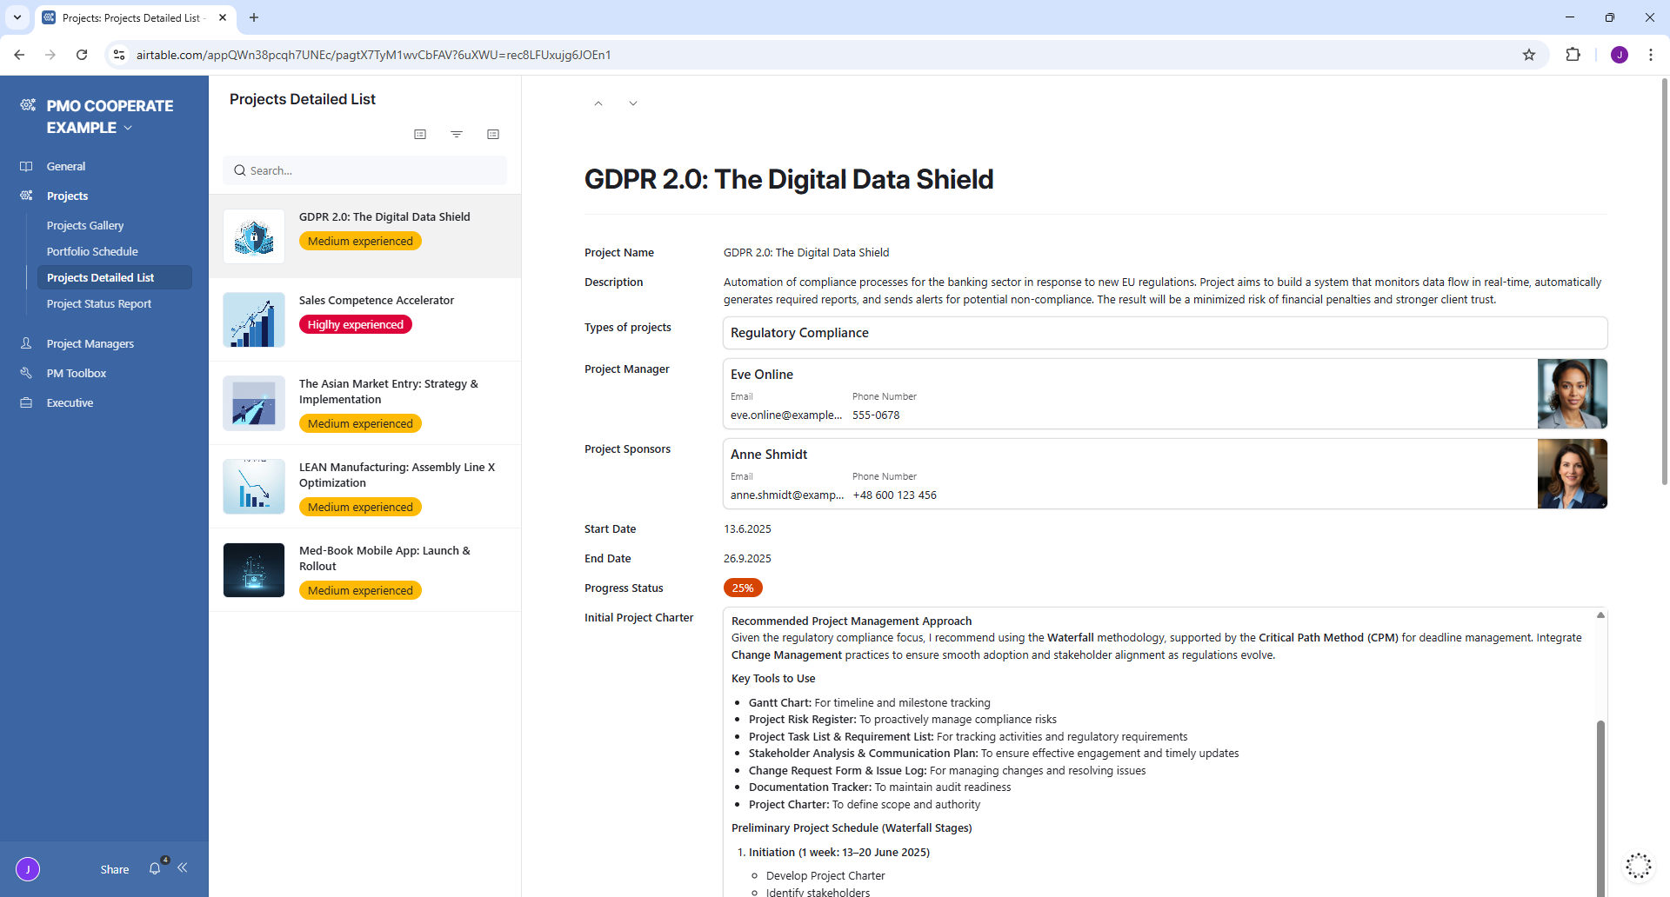Switch to Projects Gallery page
Viewport: 1670px width, 897px height.
coord(85,225)
